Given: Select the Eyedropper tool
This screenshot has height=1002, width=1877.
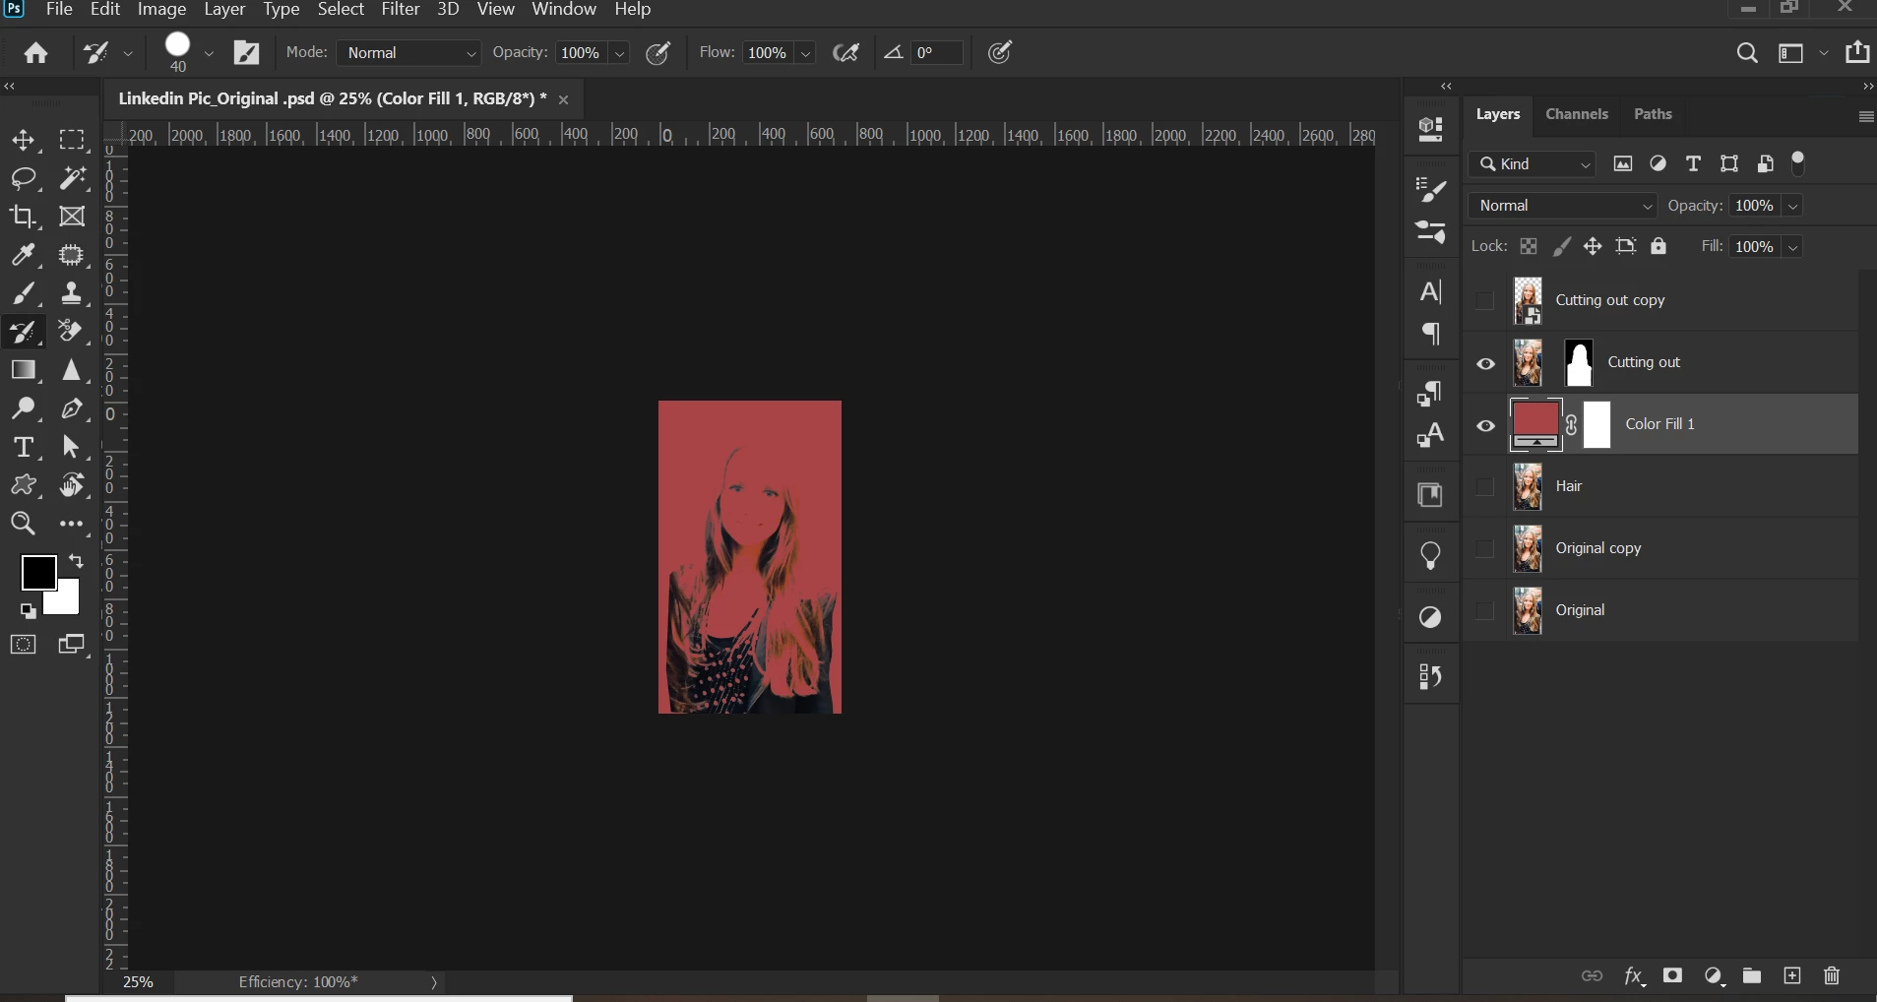Looking at the screenshot, I should pos(24,255).
